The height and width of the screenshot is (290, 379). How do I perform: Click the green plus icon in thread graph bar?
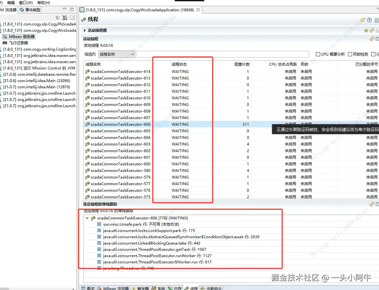point(366,31)
